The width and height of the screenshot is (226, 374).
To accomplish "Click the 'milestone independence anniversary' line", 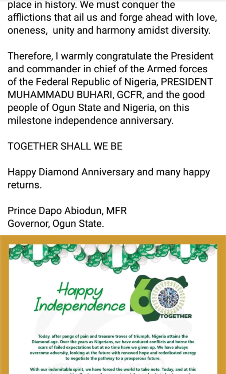I will [x=90, y=121].
